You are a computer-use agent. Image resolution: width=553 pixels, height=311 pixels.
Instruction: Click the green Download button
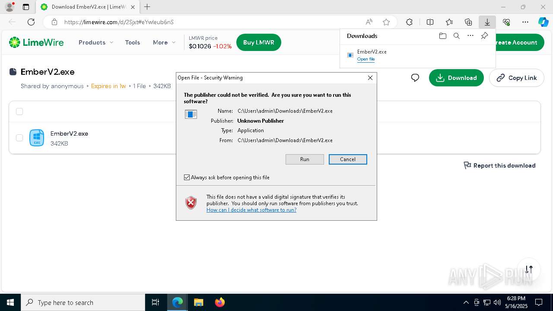[x=456, y=78]
